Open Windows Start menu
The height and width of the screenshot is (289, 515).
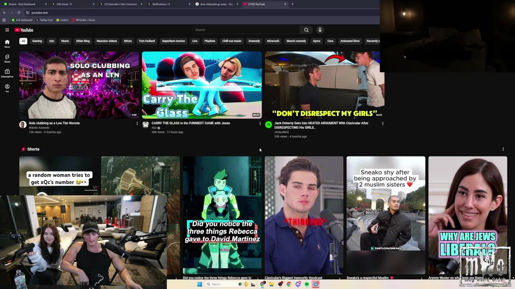[199, 284]
